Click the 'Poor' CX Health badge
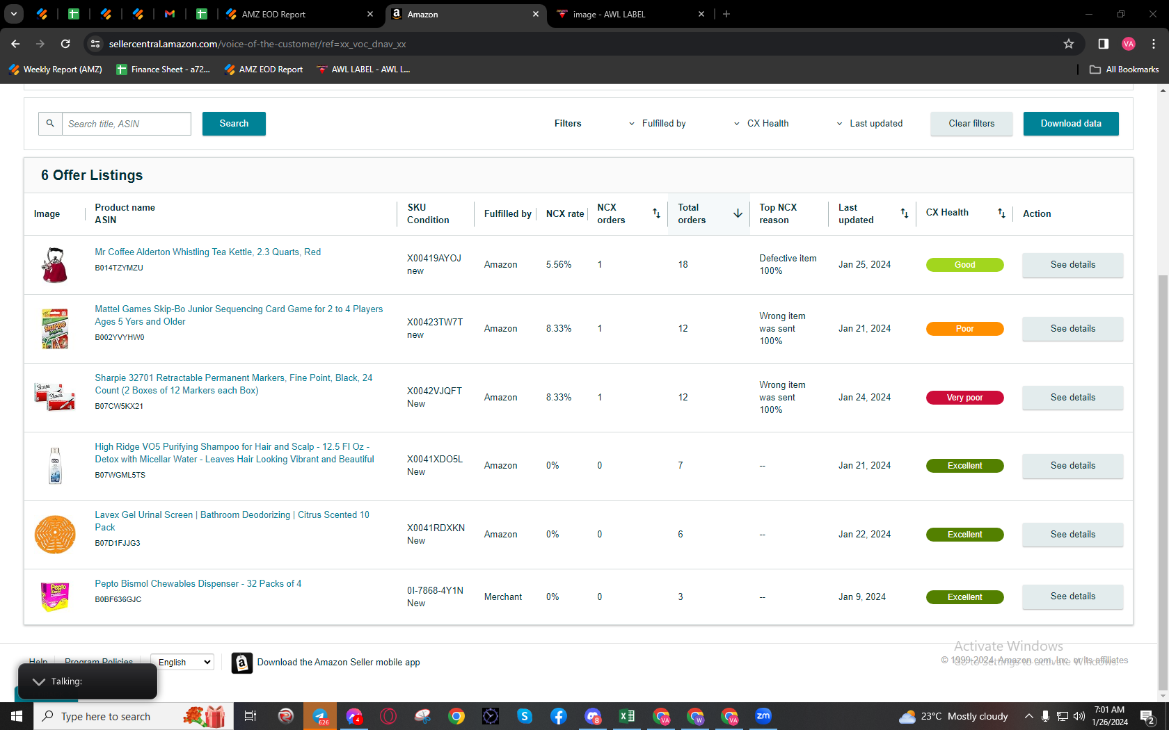 click(964, 329)
